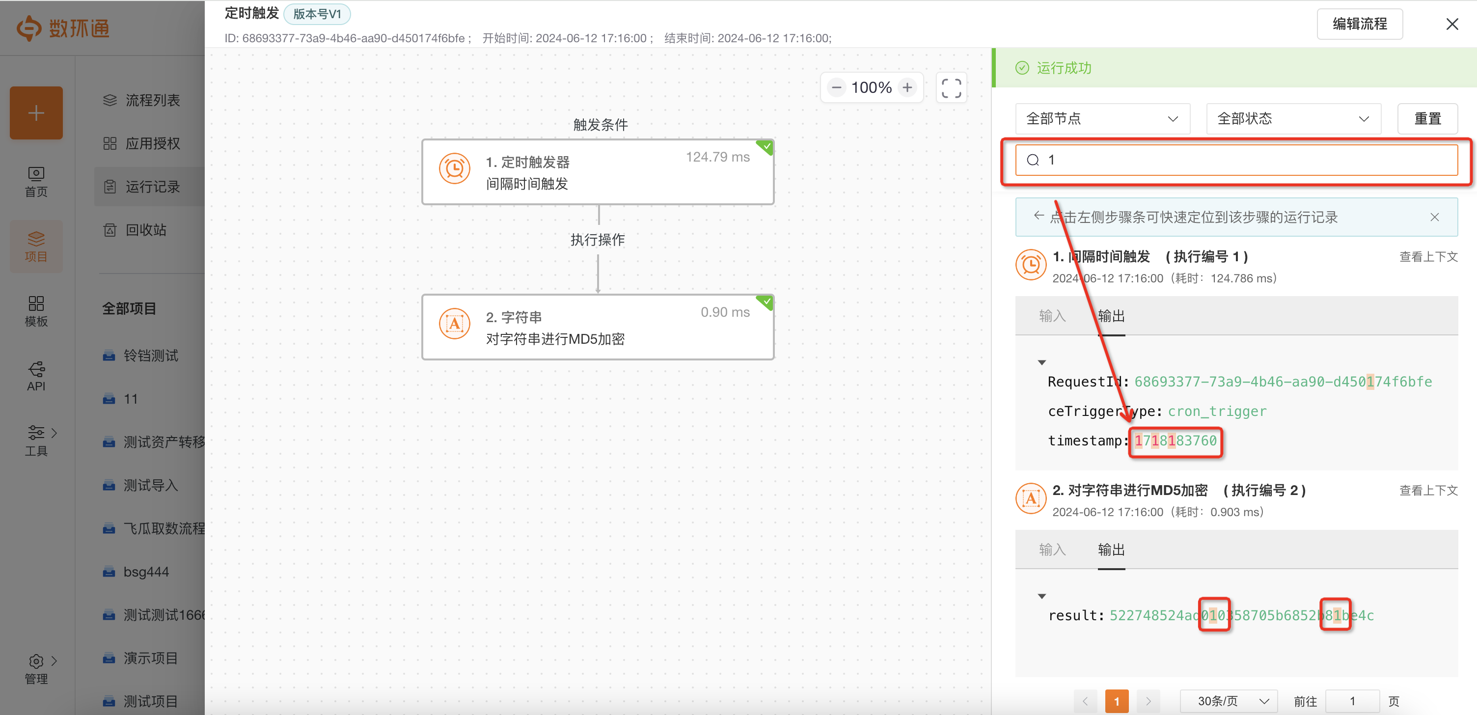1477x715 pixels.
Task: Select 运行记录 run records menu
Action: 150,187
